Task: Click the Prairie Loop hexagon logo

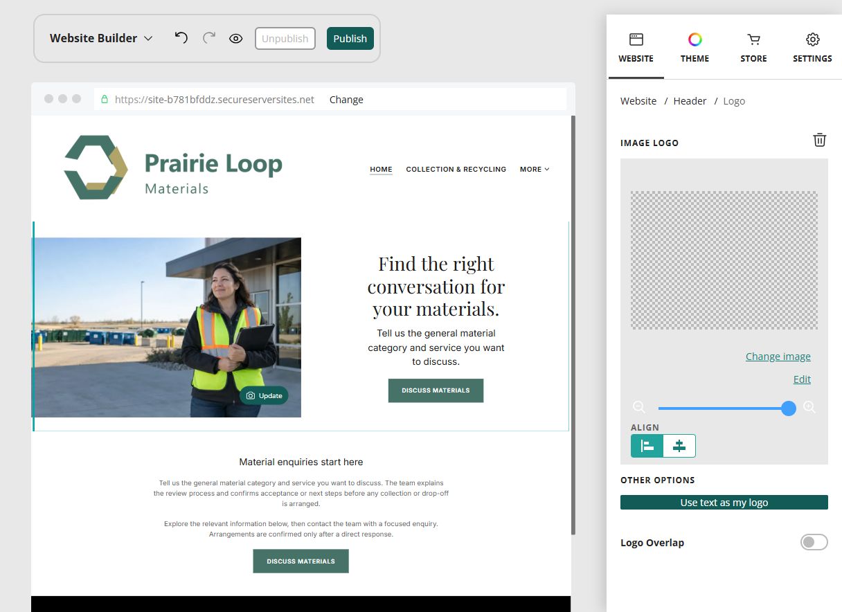Action: pos(96,168)
